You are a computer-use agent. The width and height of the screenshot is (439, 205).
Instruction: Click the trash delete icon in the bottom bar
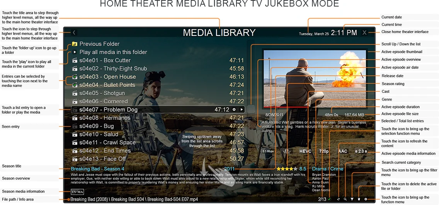click(359, 199)
